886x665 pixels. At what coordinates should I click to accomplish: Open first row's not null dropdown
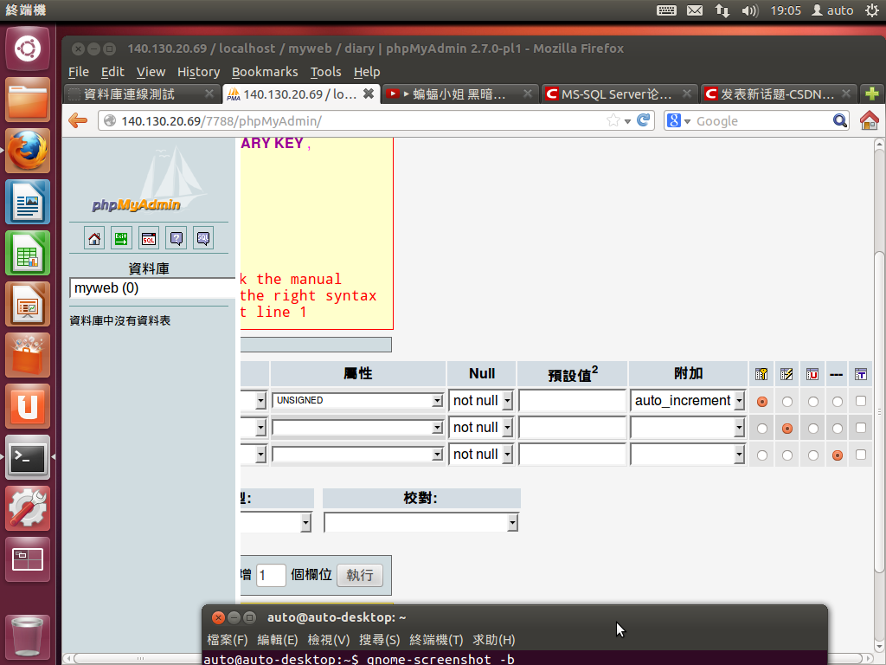(x=482, y=401)
